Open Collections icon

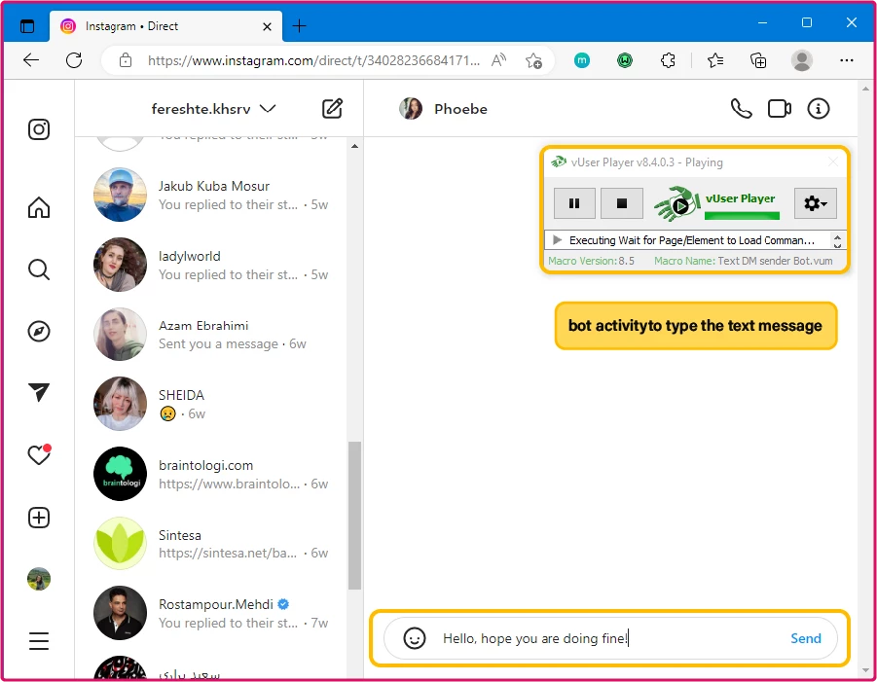click(x=758, y=59)
